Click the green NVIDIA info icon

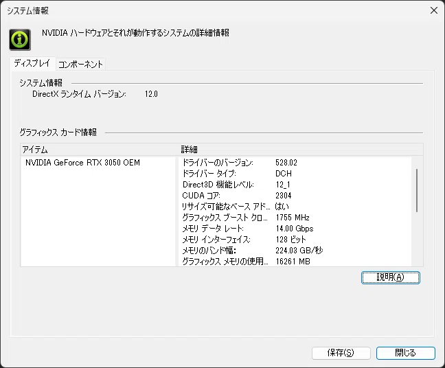point(20,40)
